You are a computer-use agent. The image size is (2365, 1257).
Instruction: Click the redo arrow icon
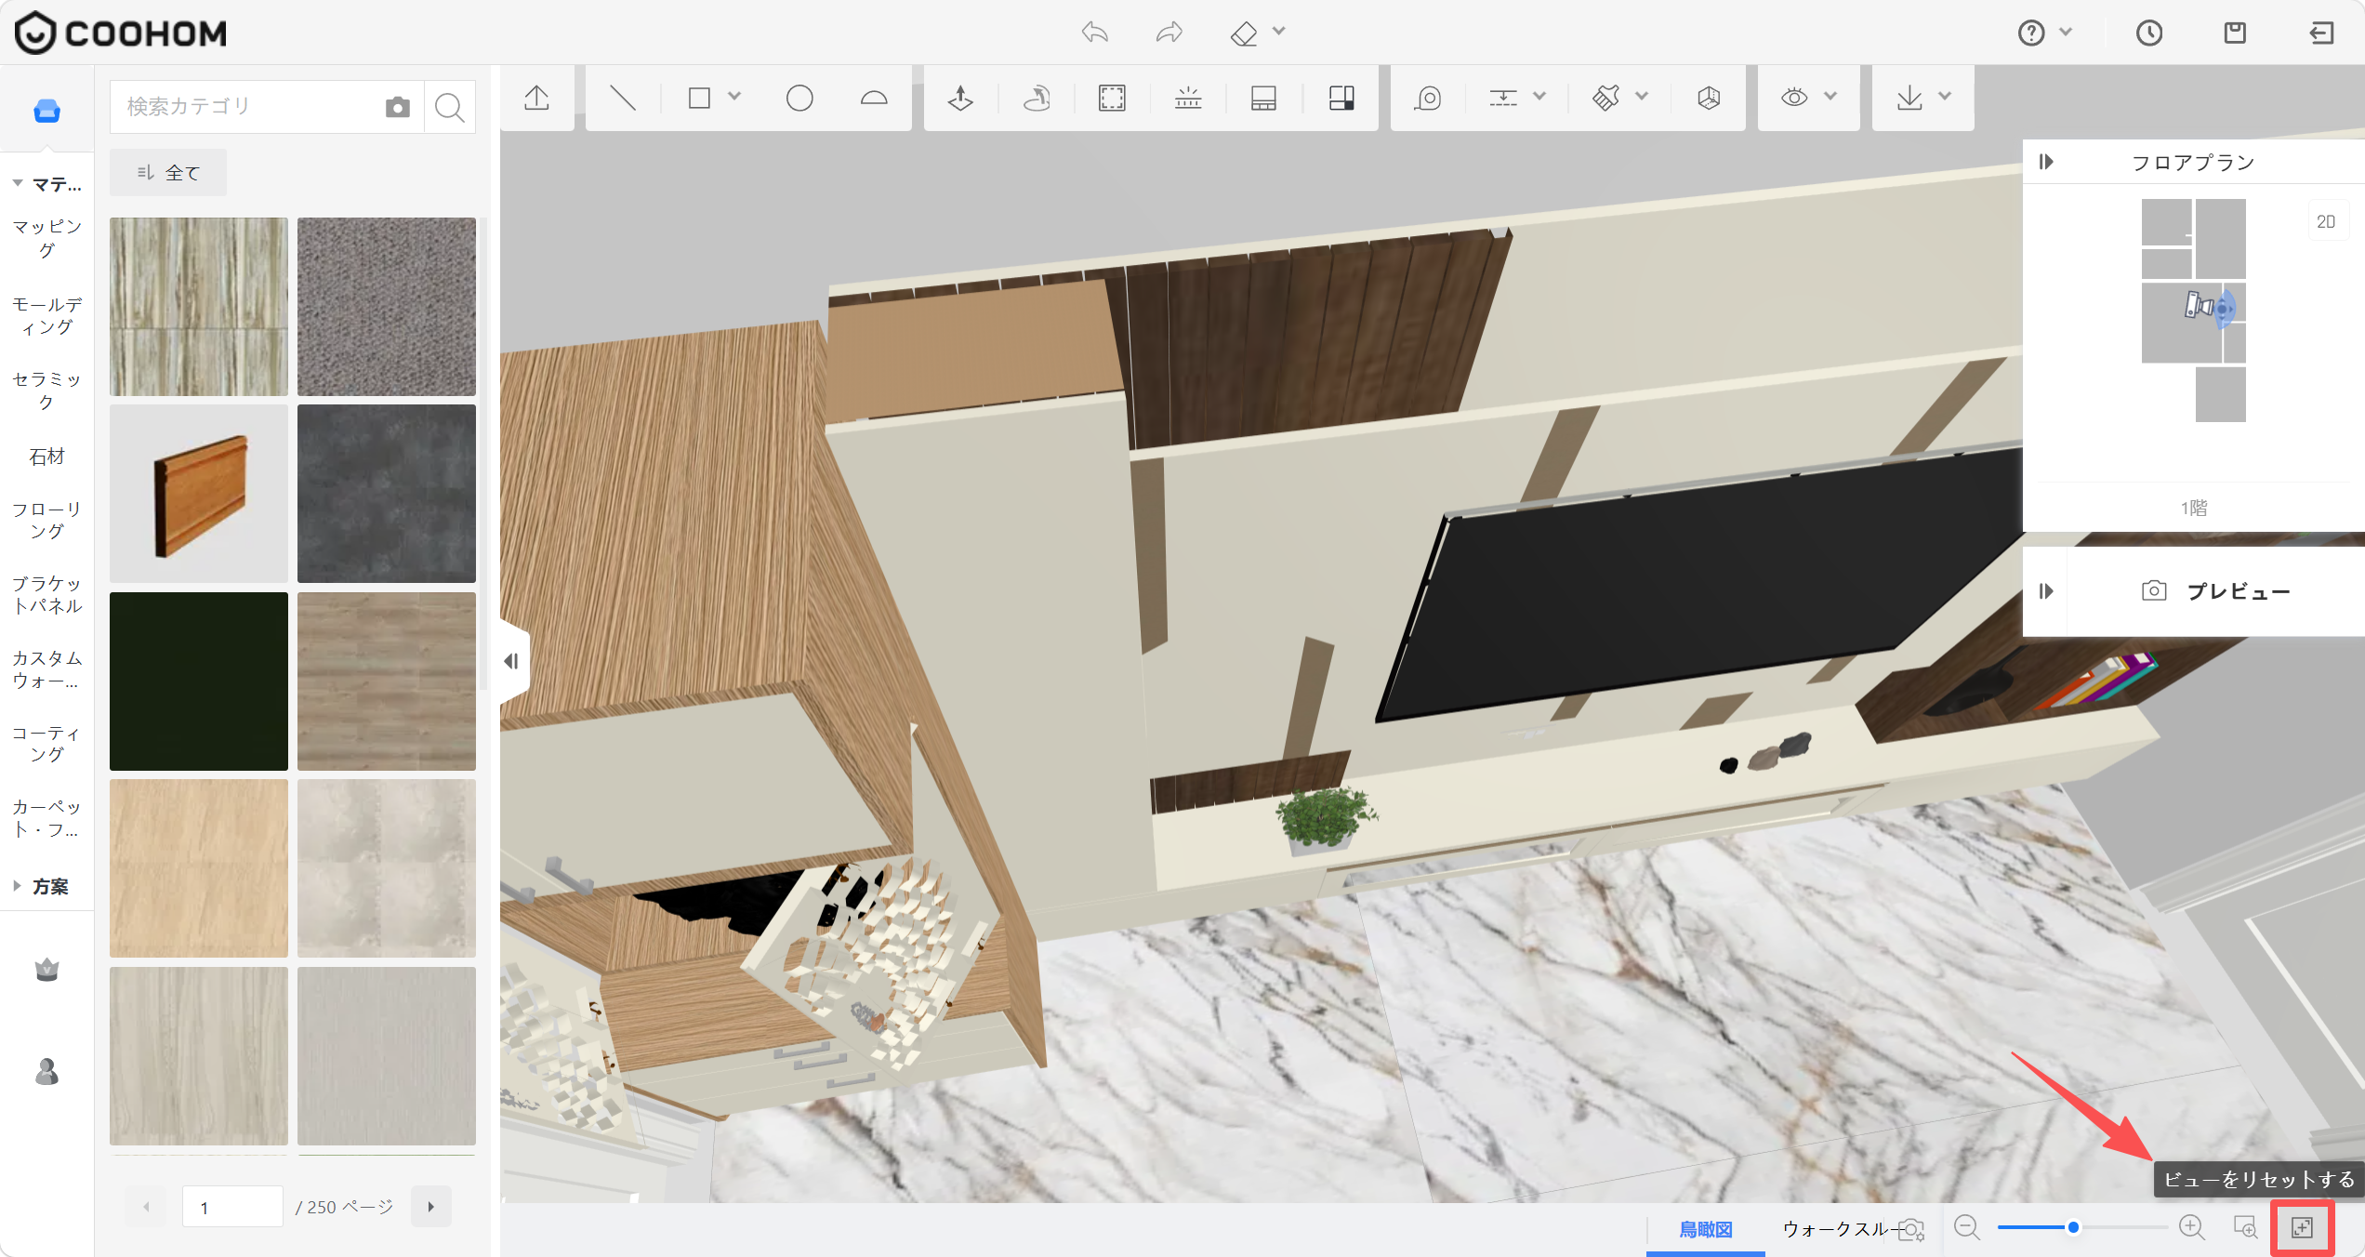click(1169, 33)
